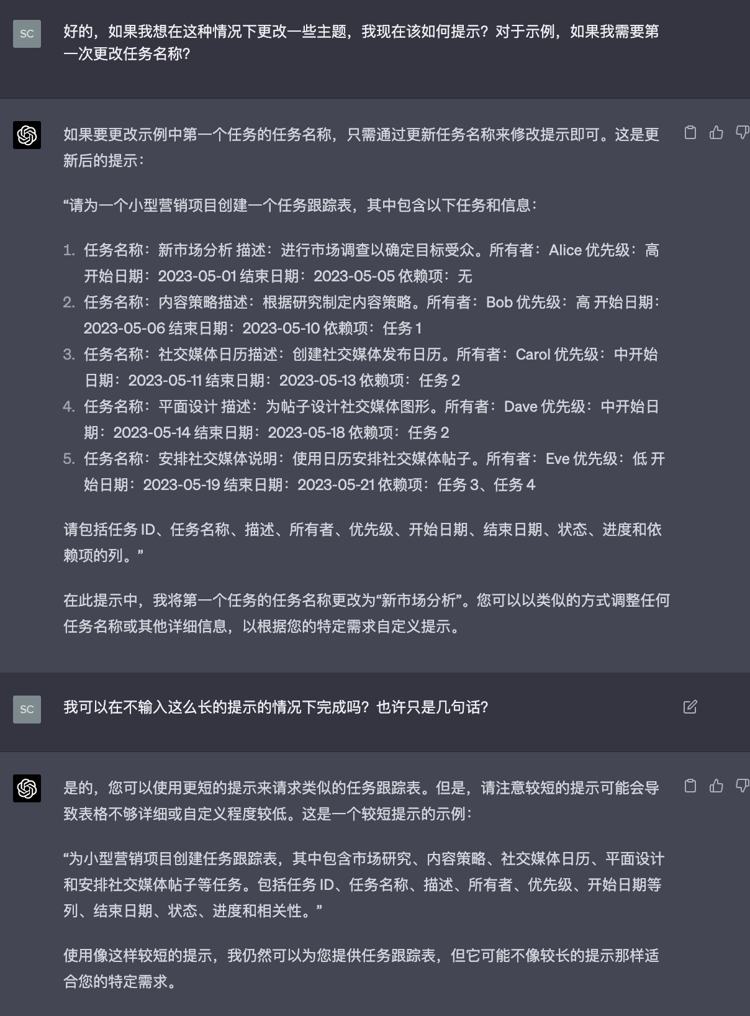Give thumbs down to the shorter prompt reply

[742, 786]
